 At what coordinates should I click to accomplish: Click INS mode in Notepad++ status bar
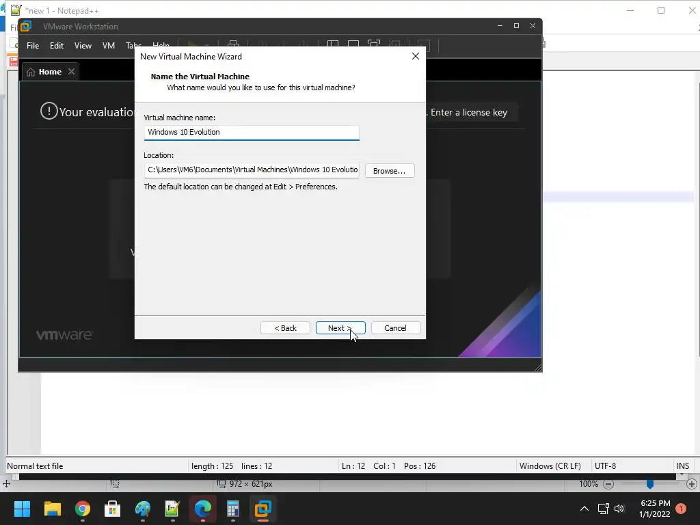point(683,466)
